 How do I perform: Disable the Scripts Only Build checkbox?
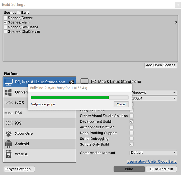point(132,144)
